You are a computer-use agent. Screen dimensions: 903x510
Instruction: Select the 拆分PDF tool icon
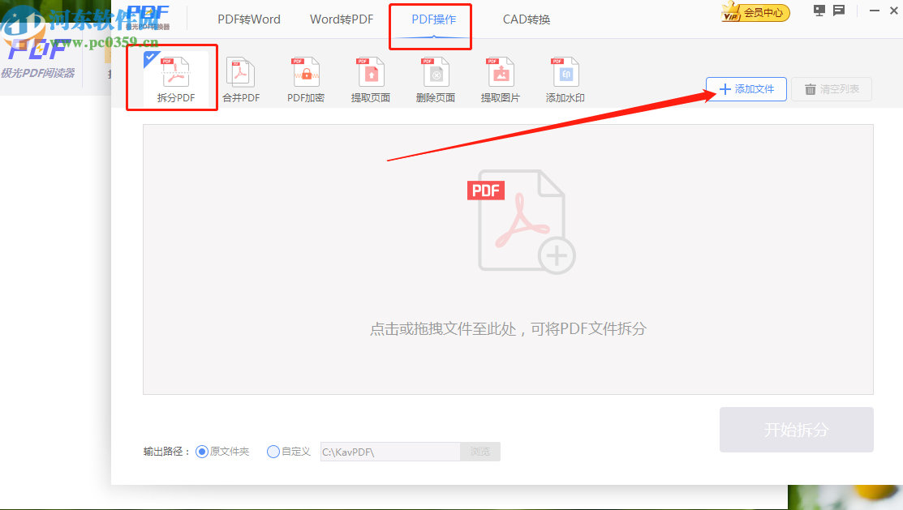[171, 77]
